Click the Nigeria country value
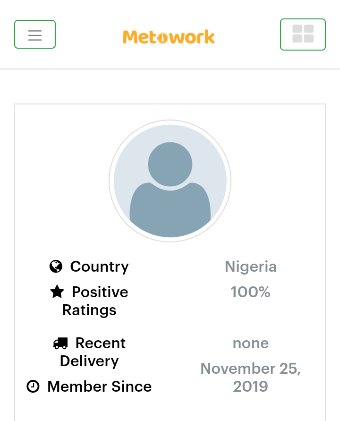The height and width of the screenshot is (421, 340). pos(251,266)
